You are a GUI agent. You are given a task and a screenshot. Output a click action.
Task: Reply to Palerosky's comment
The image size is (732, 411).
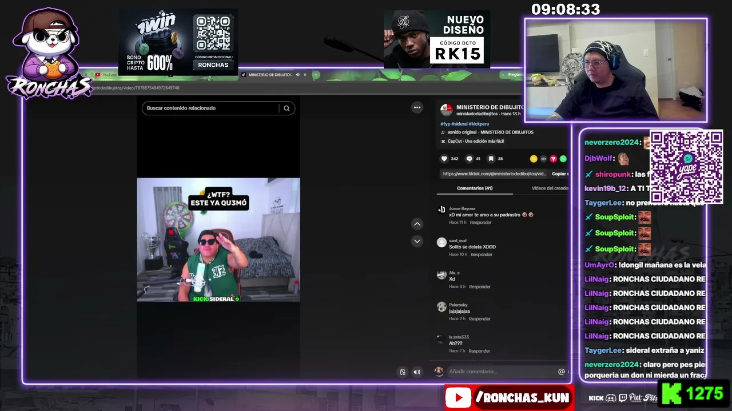coord(480,319)
